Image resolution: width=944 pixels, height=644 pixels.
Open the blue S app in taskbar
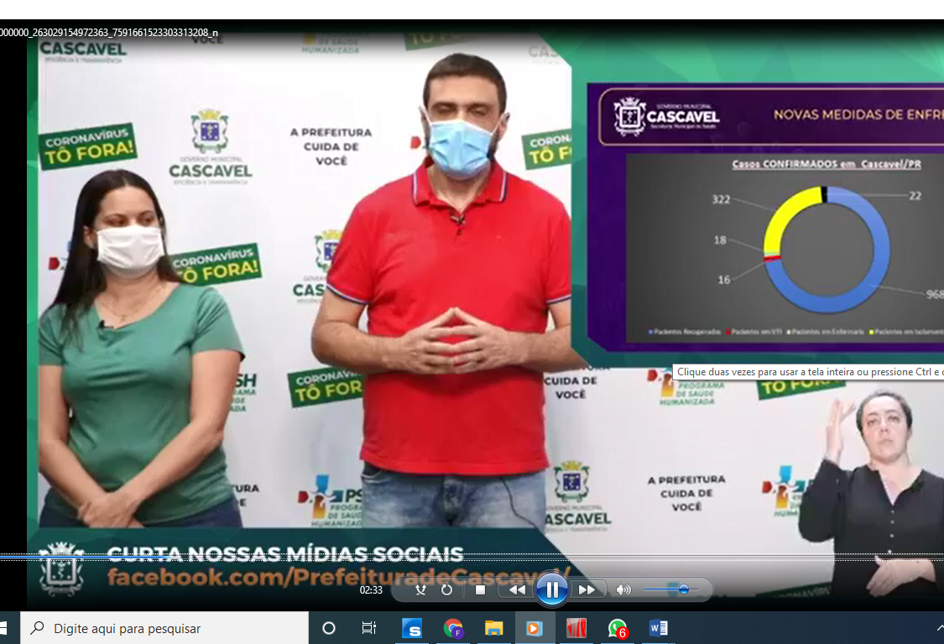click(x=412, y=628)
